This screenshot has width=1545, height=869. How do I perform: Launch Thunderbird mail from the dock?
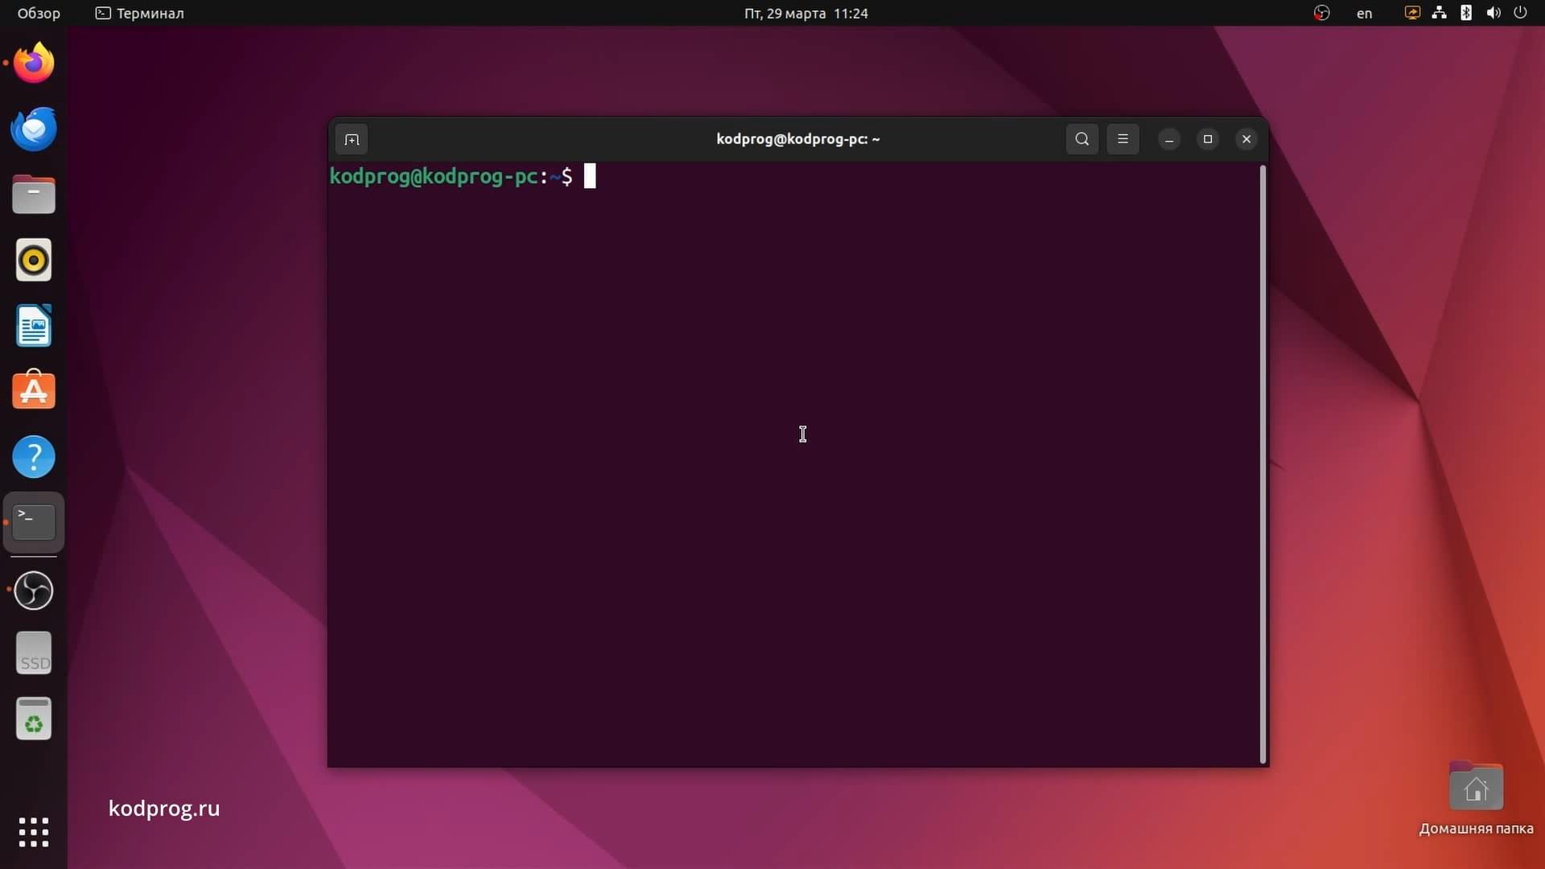click(x=34, y=129)
